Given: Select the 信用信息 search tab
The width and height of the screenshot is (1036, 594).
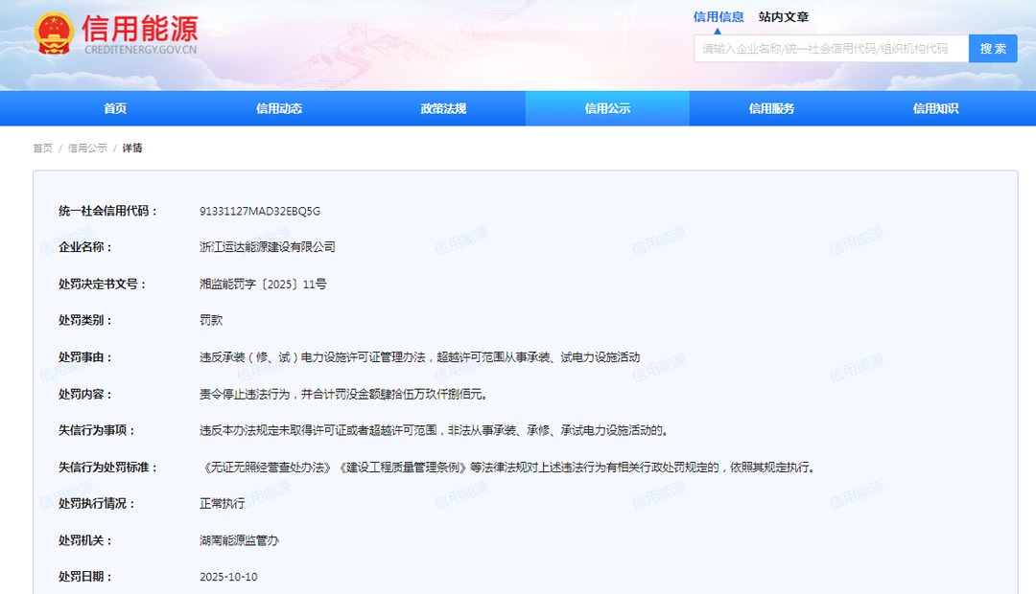Looking at the screenshot, I should click(x=718, y=16).
